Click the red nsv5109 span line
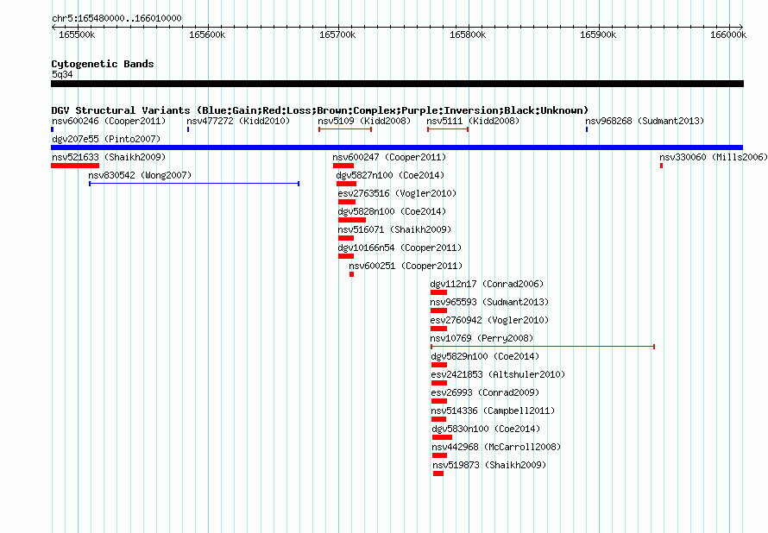Image resolution: width=768 pixels, height=533 pixels. 345,129
